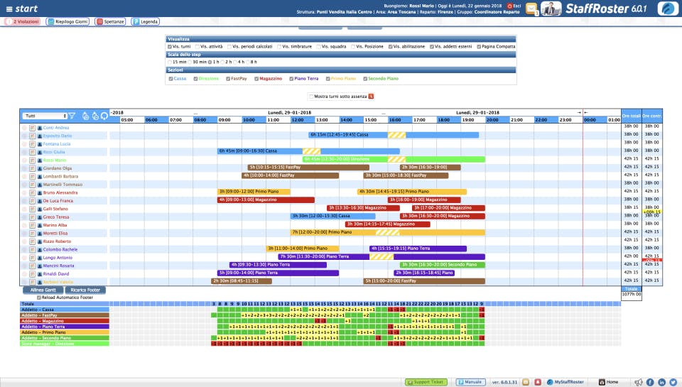The width and height of the screenshot is (682, 387).
Task: Enable the Vis. attività checkbox
Action: pyautogui.click(x=197, y=47)
